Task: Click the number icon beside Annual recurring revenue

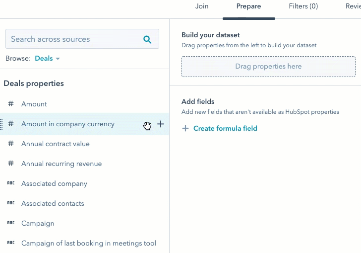Action: coord(11,164)
